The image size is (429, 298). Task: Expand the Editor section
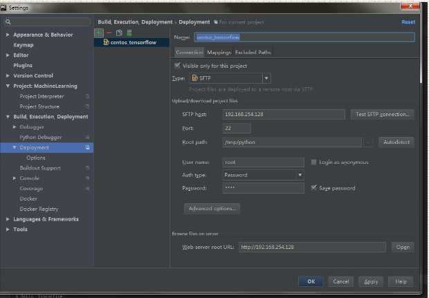click(x=8, y=55)
